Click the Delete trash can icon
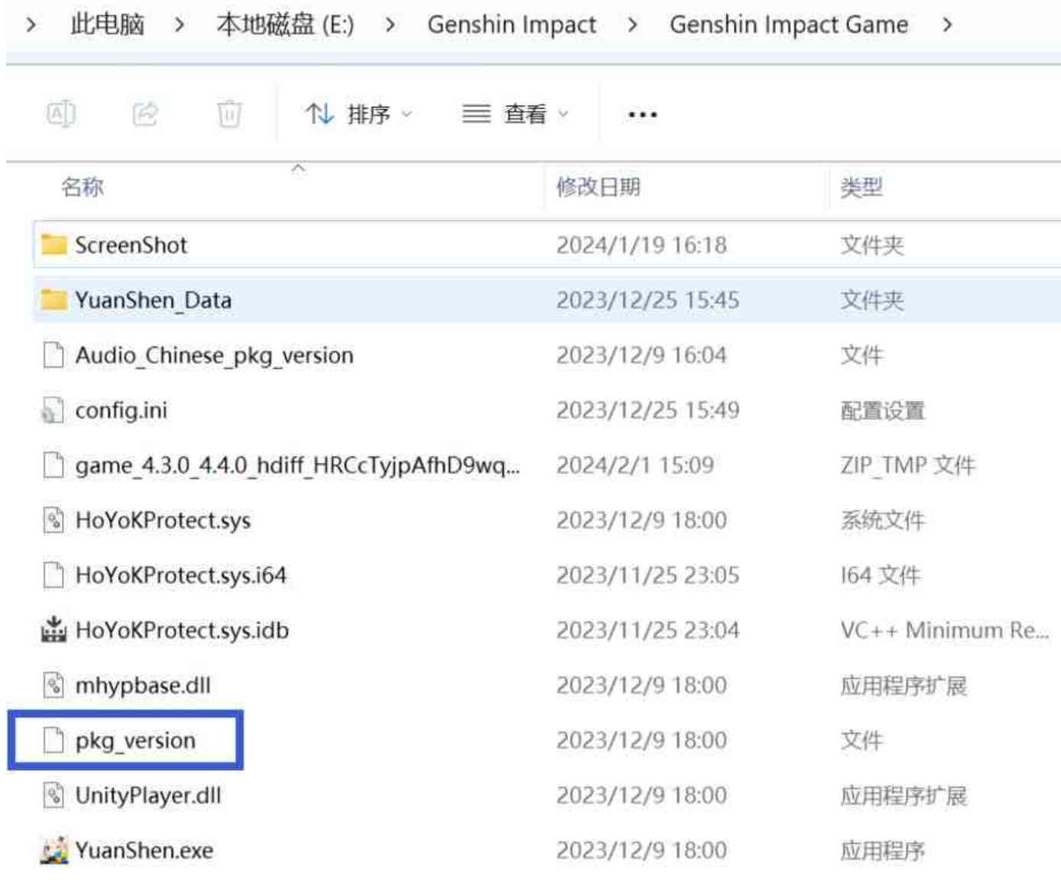This screenshot has height=887, width=1061. (229, 114)
